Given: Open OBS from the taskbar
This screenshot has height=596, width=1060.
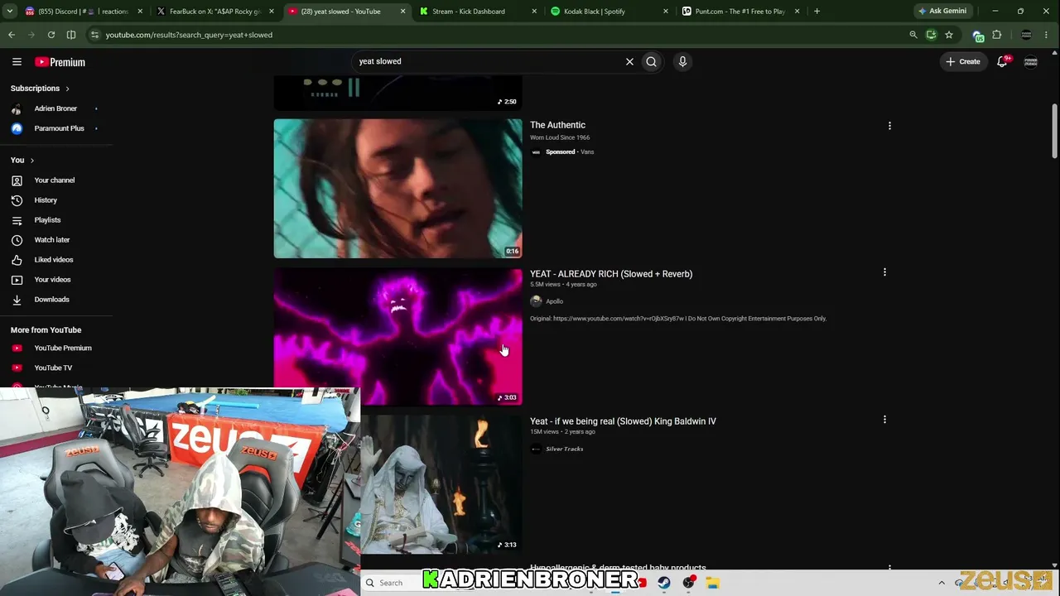Looking at the screenshot, I should (x=688, y=583).
